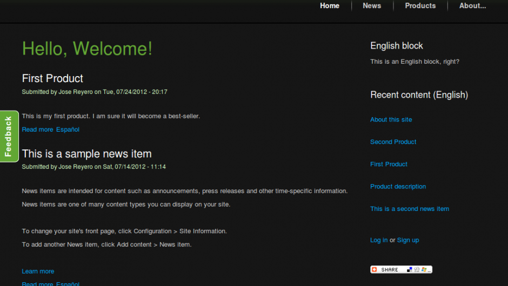The image size is (508, 286).
Task: Click the orange plus icon in Share widget
Action: click(374, 269)
